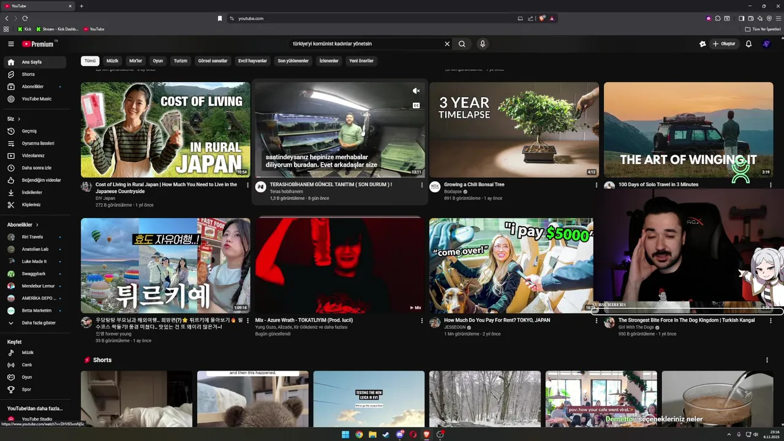Open Anatolian Lab subscription channel

34,249
